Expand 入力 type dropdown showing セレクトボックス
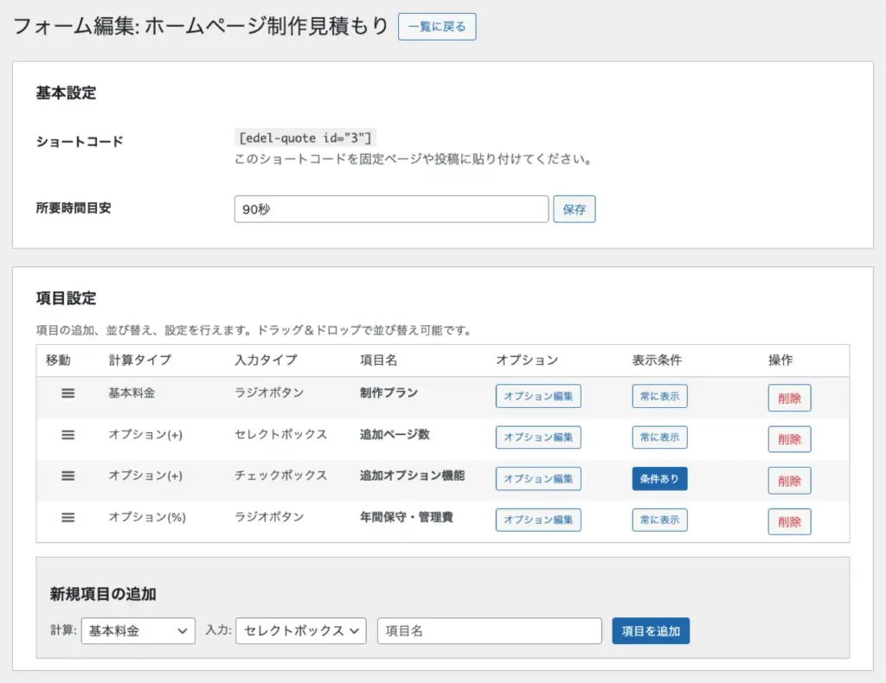Screen dimensions: 886x683 click(x=301, y=631)
